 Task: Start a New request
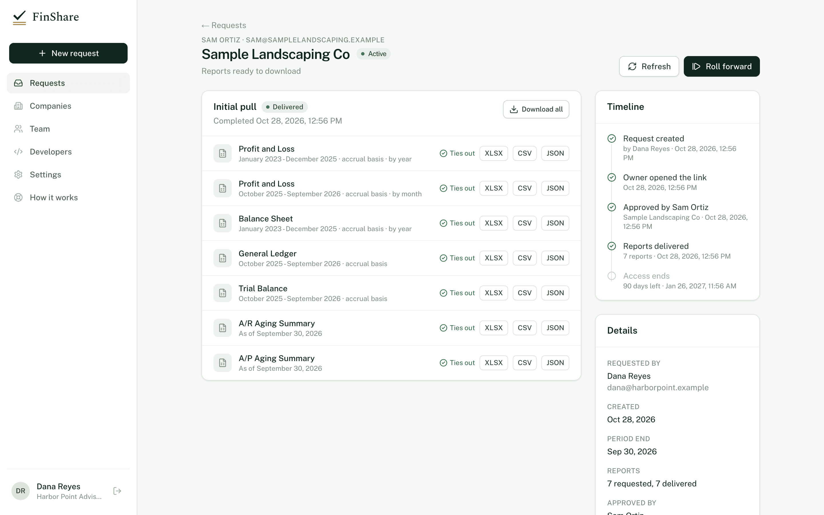coord(68,53)
